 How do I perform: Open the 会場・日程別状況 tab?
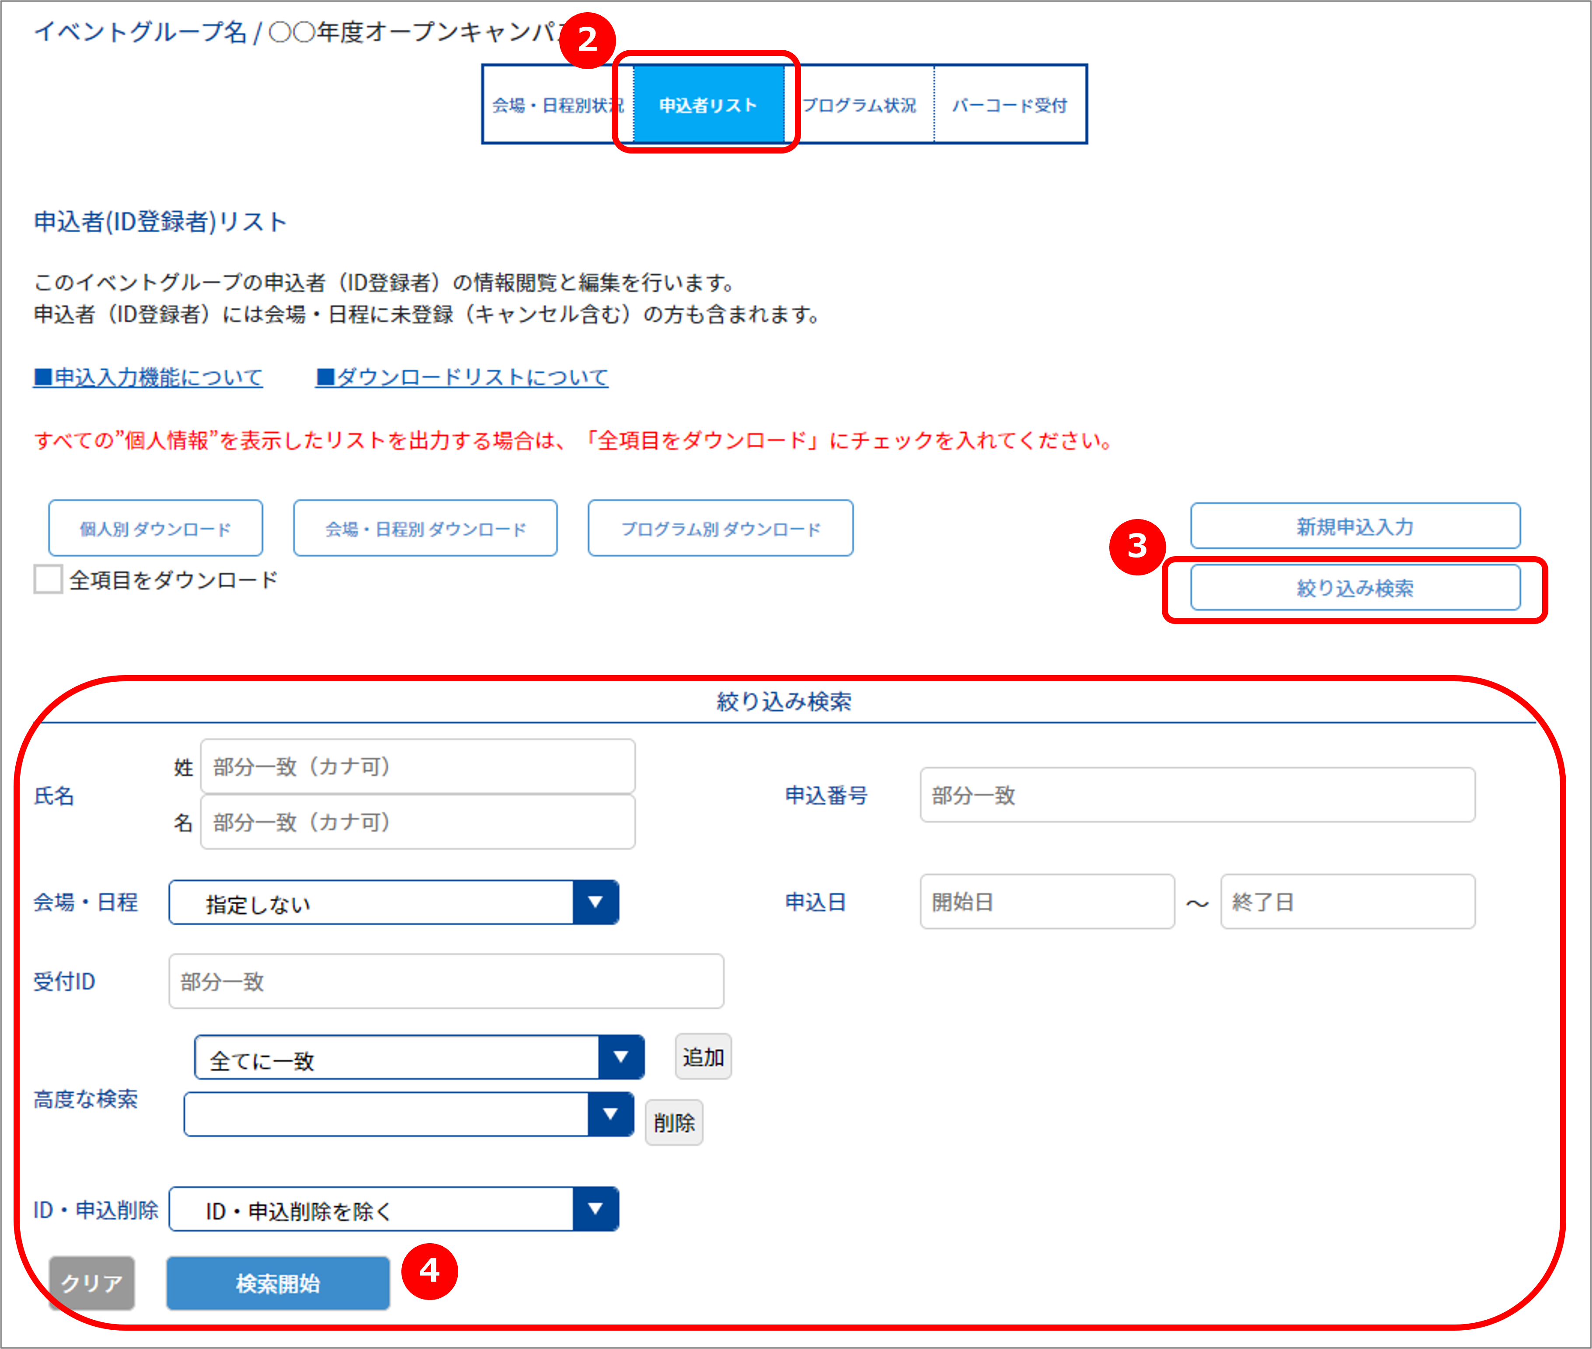click(558, 105)
